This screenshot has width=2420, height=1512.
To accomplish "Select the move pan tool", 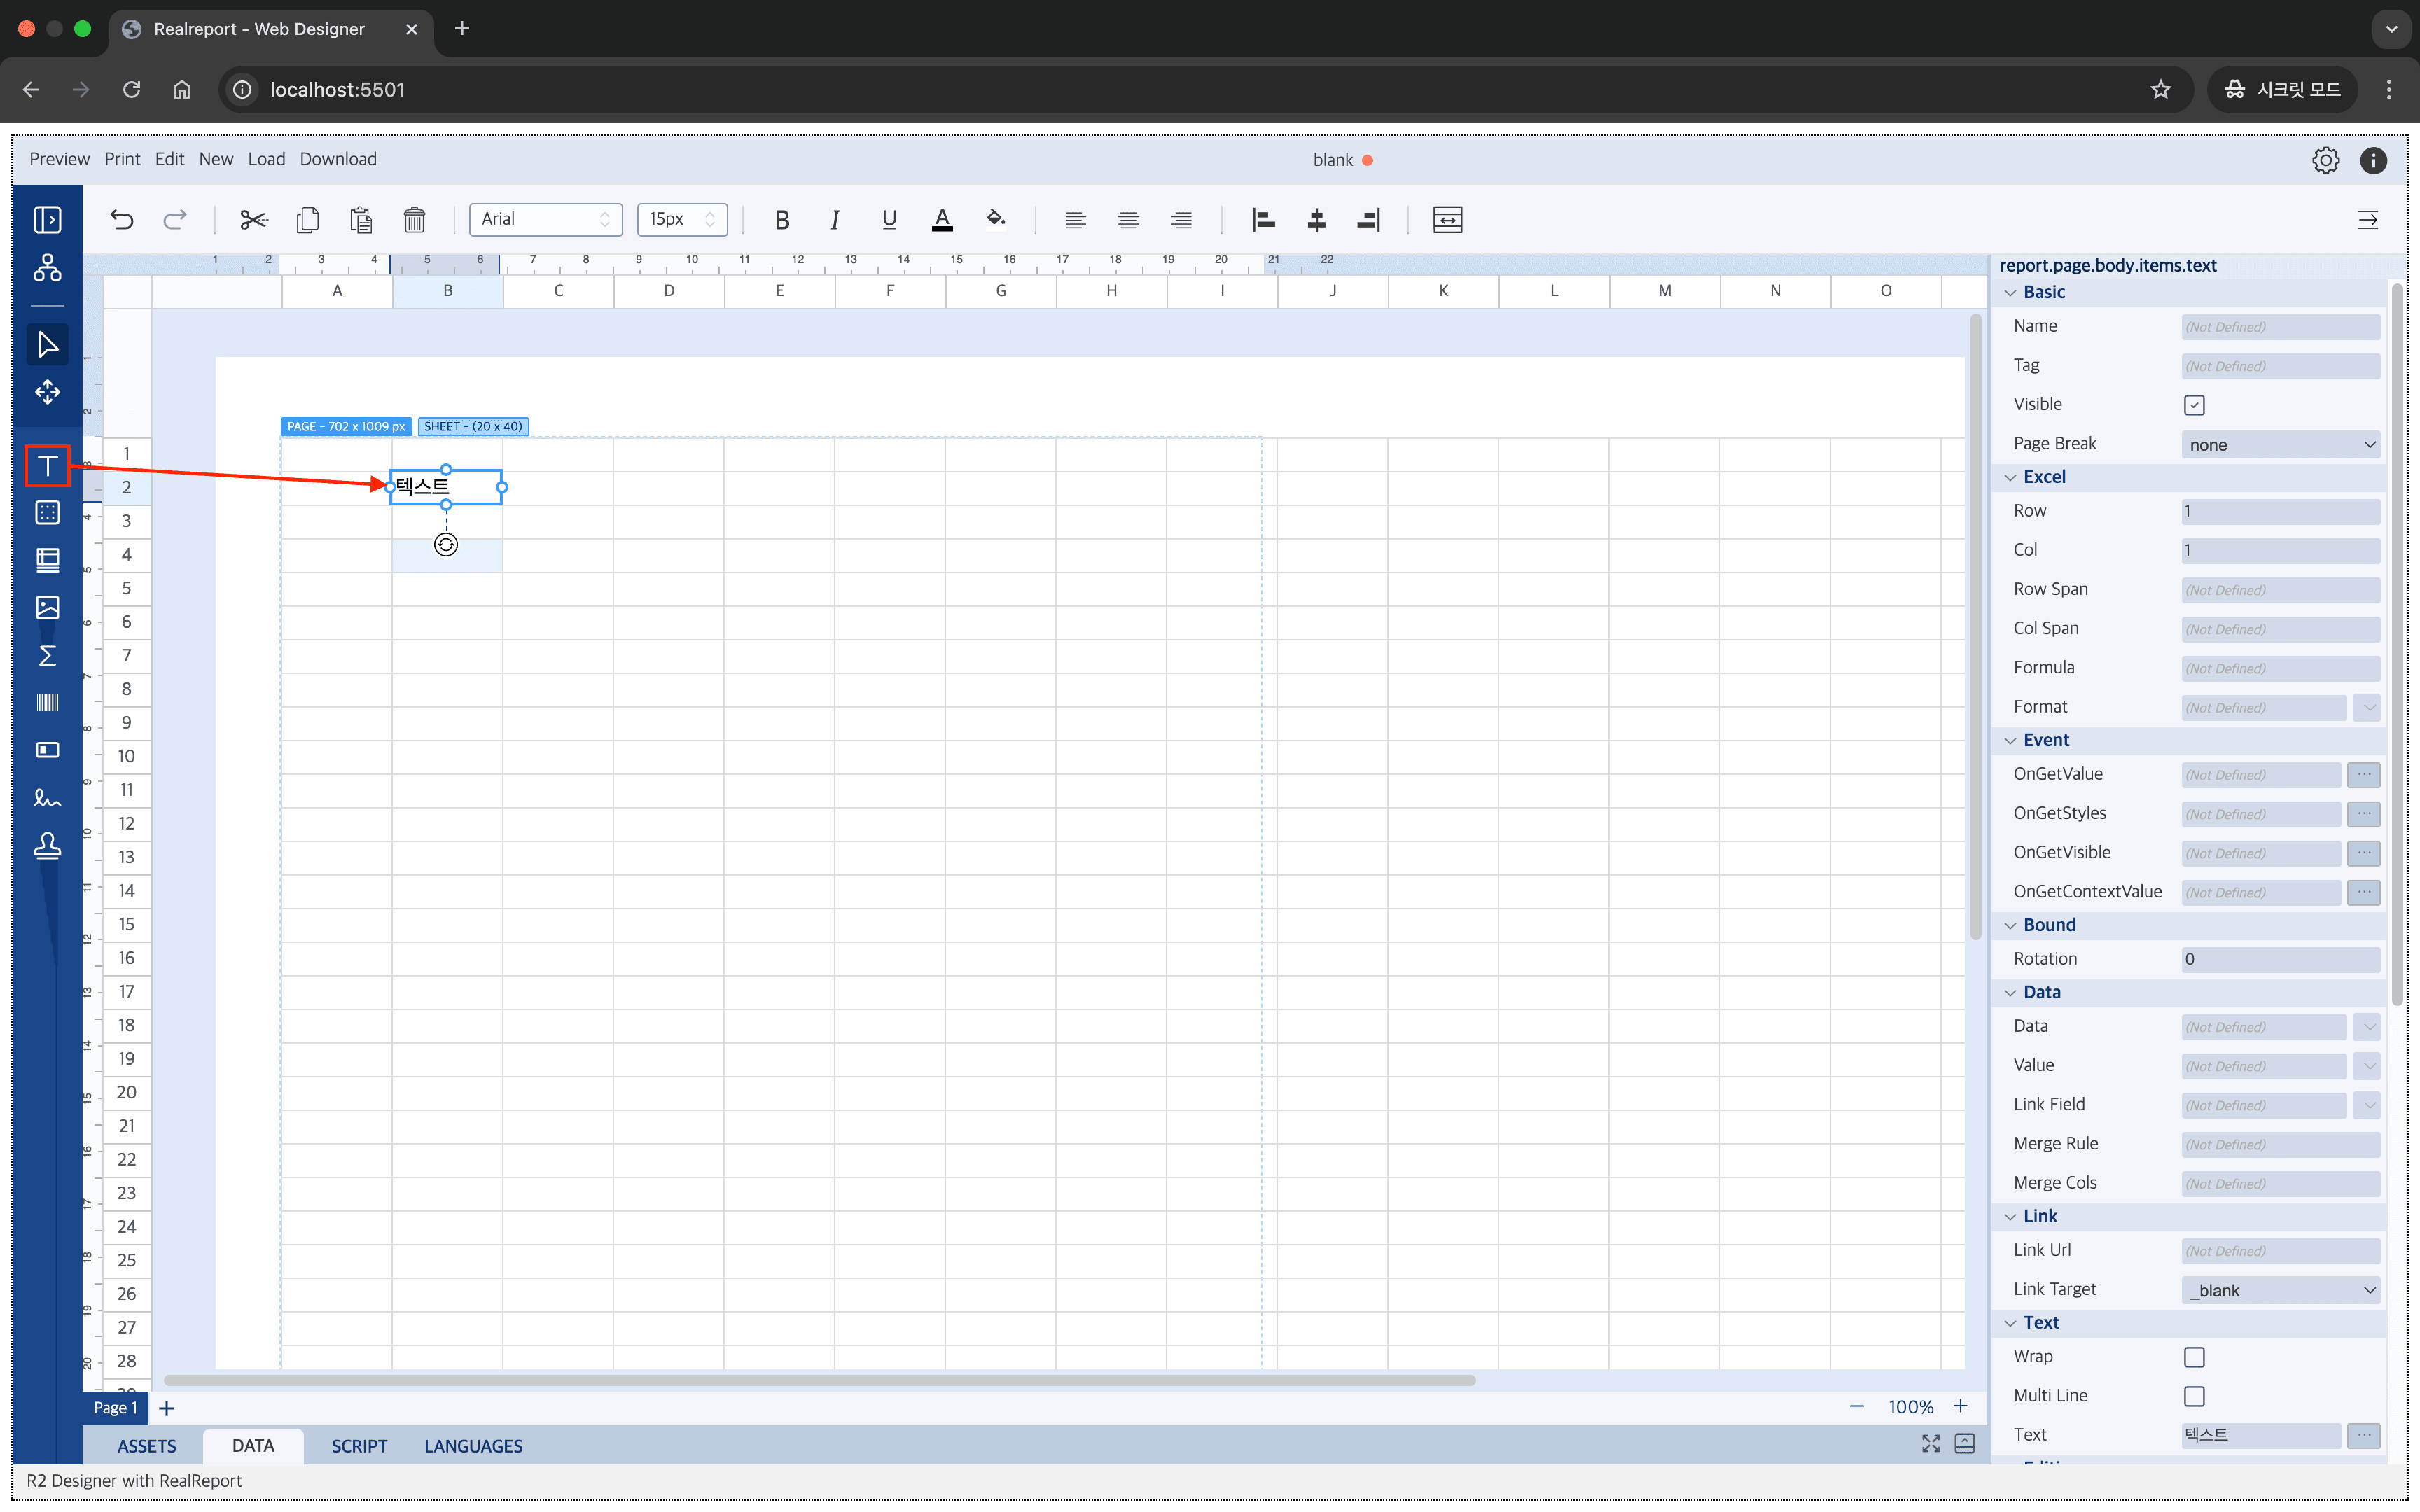I will coord(47,392).
